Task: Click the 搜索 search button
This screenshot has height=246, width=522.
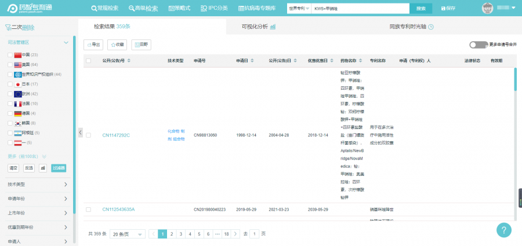Action: point(420,9)
